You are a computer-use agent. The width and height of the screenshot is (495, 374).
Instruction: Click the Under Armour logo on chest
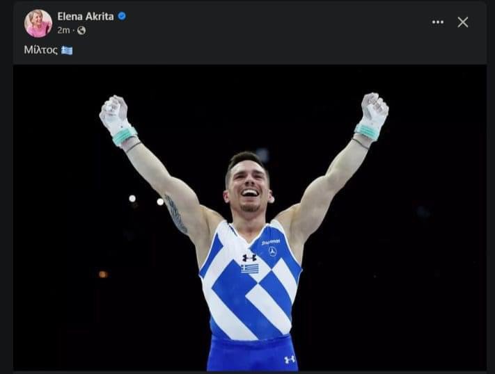pyautogui.click(x=249, y=257)
